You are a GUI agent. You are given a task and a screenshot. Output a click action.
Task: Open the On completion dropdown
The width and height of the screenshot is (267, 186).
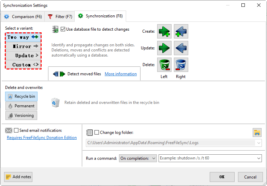[x=138, y=158]
